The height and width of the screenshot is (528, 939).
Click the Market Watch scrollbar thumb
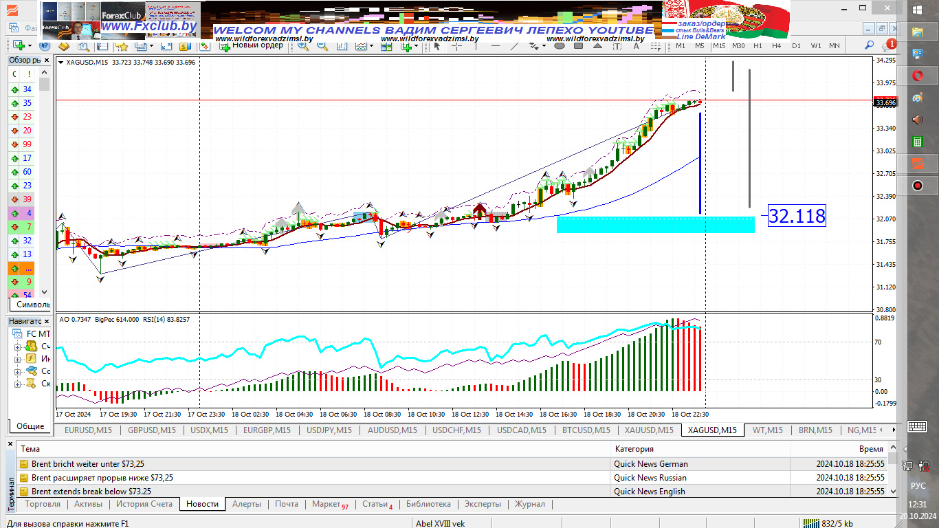click(44, 84)
